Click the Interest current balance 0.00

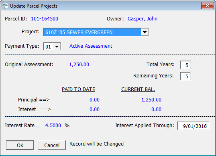click(156, 109)
